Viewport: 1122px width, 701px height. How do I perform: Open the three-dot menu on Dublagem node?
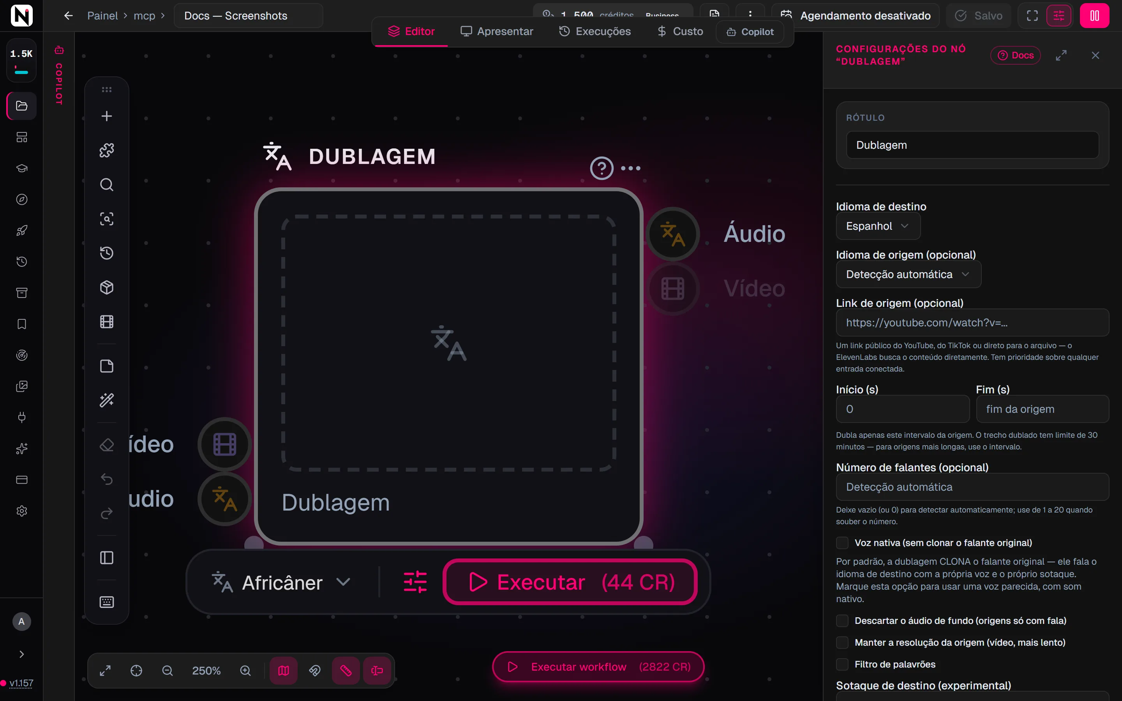click(x=631, y=168)
